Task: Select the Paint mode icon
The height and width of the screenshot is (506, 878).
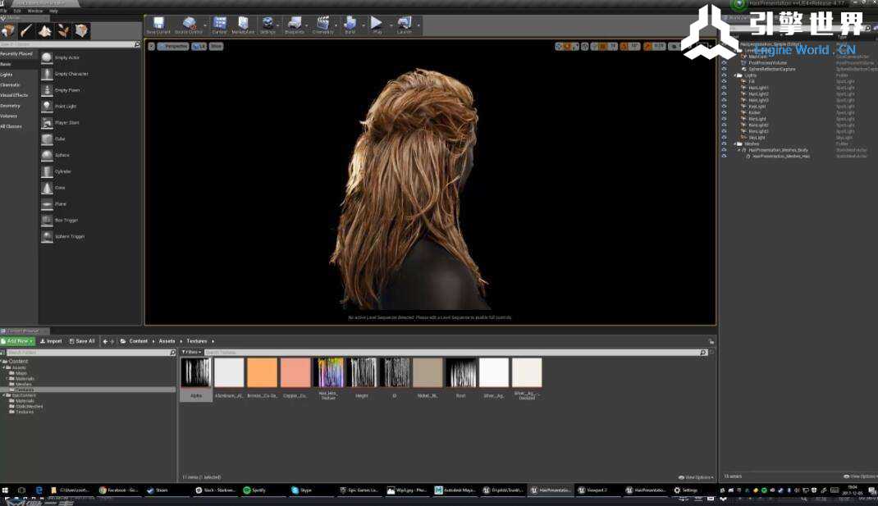Action: 26,31
